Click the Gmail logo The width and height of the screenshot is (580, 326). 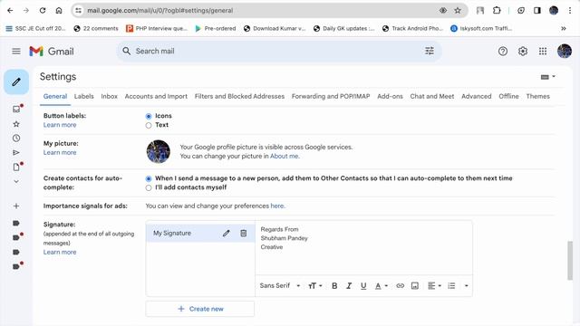point(52,52)
